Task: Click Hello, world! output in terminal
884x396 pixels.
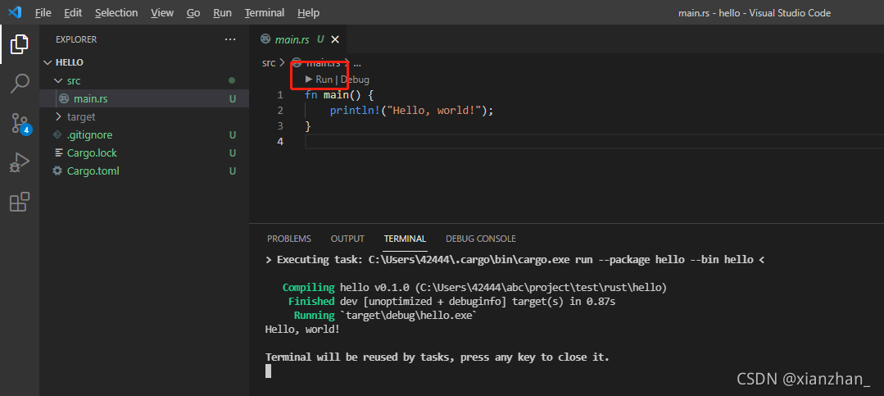Action: point(303,330)
